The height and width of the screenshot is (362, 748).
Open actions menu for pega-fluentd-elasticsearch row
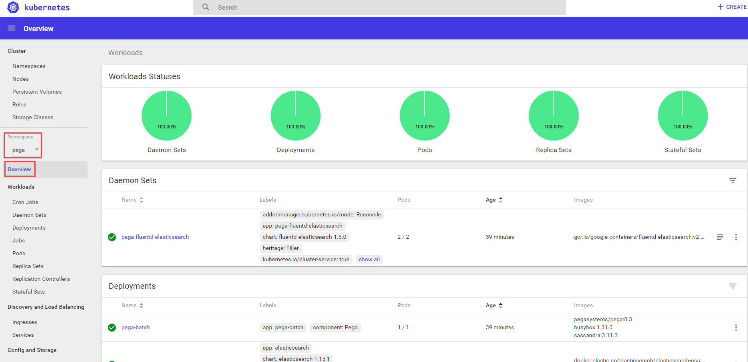736,237
